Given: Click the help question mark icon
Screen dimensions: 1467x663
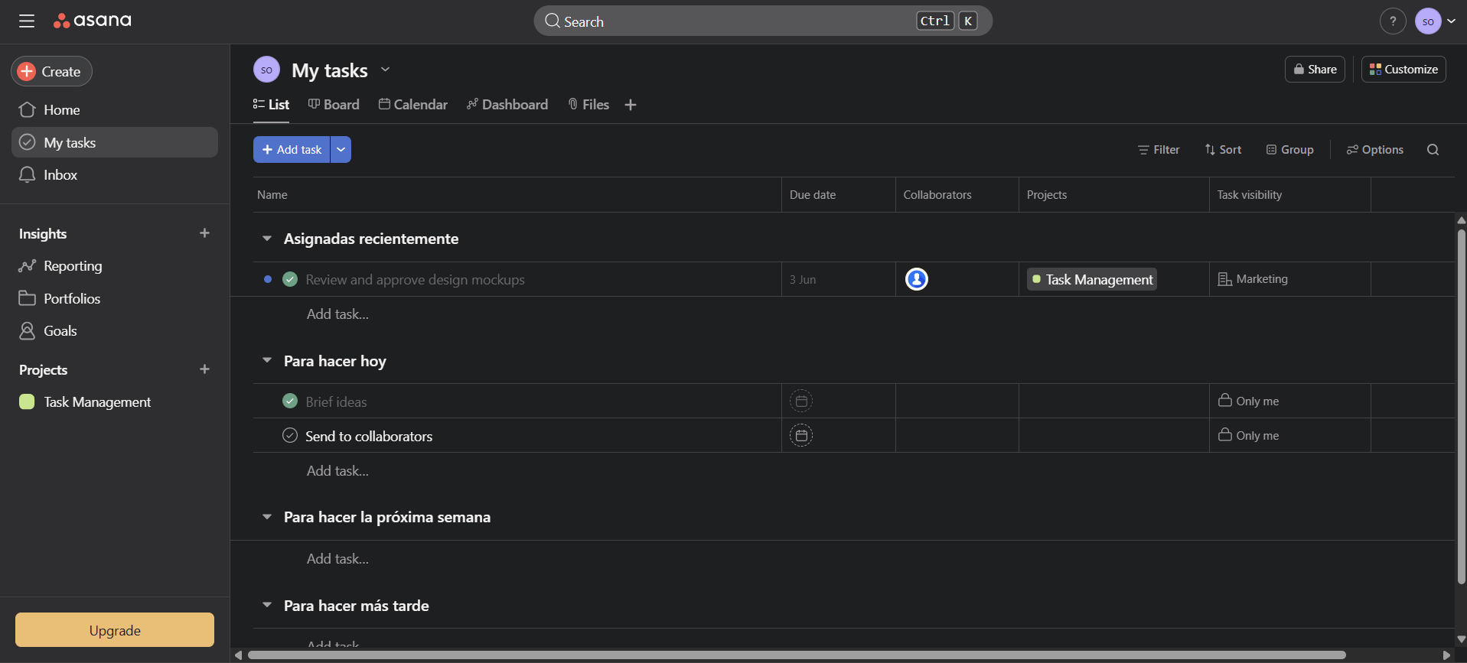Looking at the screenshot, I should click(x=1392, y=21).
